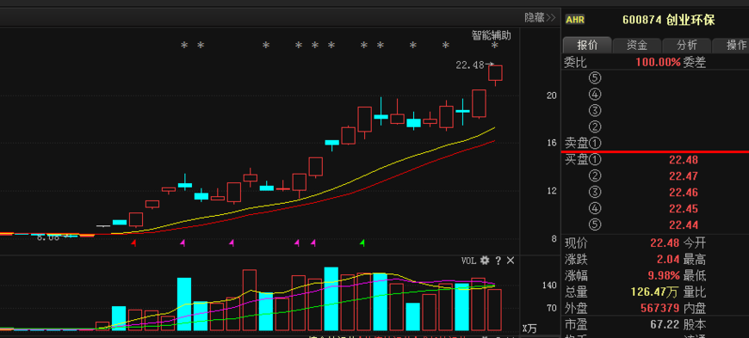Viewport: 749px width, 338px height.
Task: Close the VOL indicator panel
Action: 511,261
